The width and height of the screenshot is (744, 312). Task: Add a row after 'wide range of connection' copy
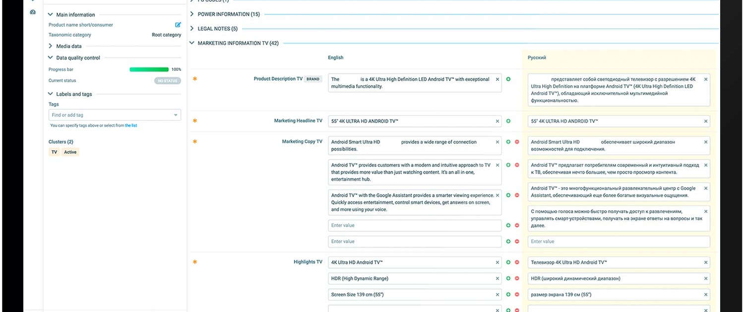[x=508, y=142]
